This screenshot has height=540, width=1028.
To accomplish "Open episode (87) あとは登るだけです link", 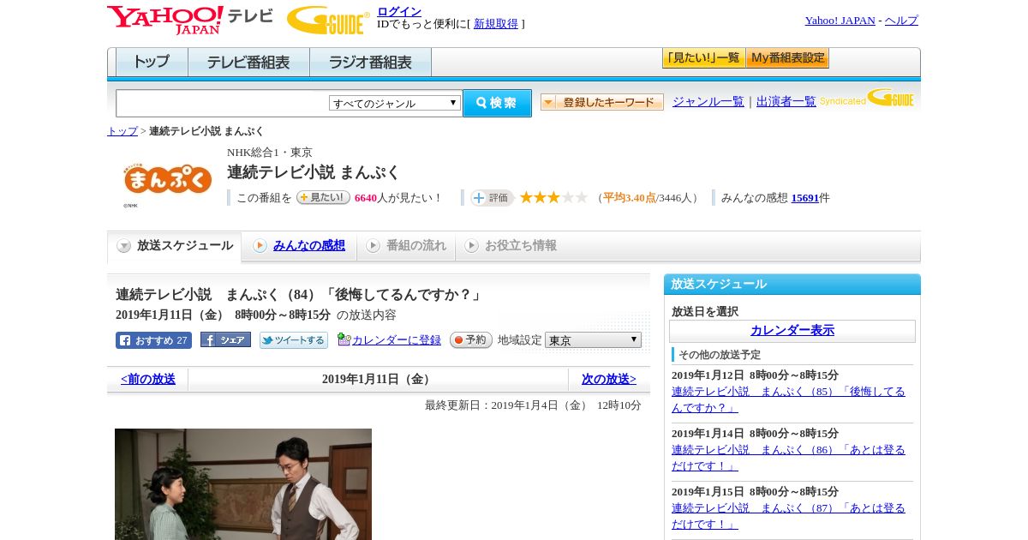I will (x=788, y=516).
